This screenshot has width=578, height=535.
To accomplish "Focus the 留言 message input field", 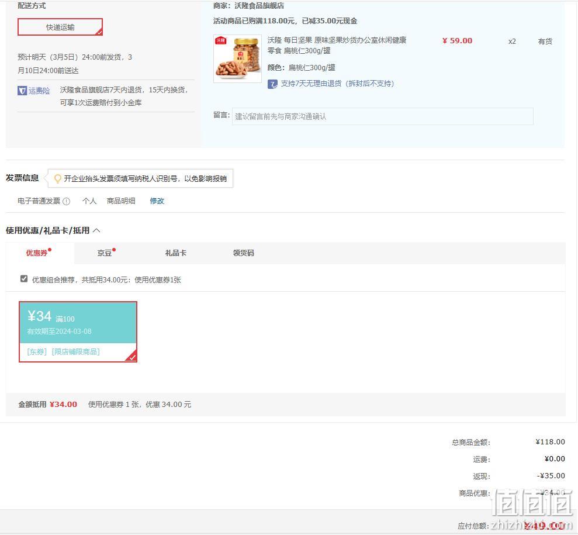I will [382, 116].
